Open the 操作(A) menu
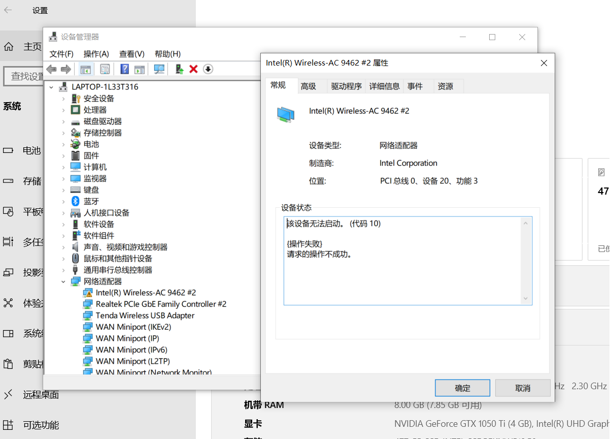This screenshot has height=439, width=612. (96, 54)
